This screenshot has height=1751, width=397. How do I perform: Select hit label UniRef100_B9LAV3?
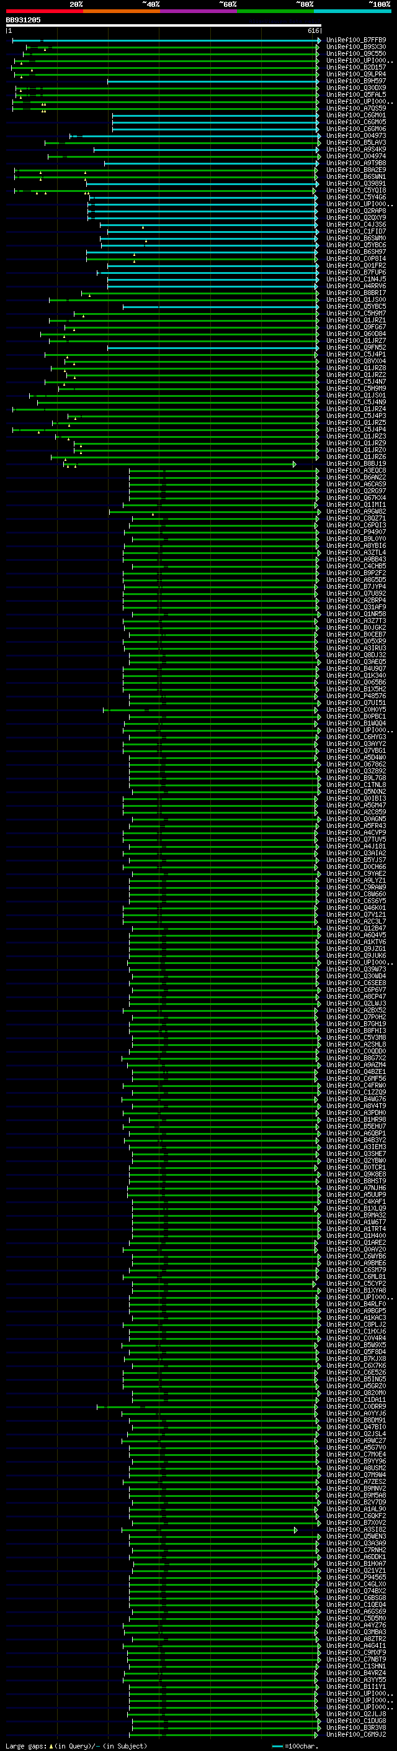pyautogui.click(x=356, y=143)
